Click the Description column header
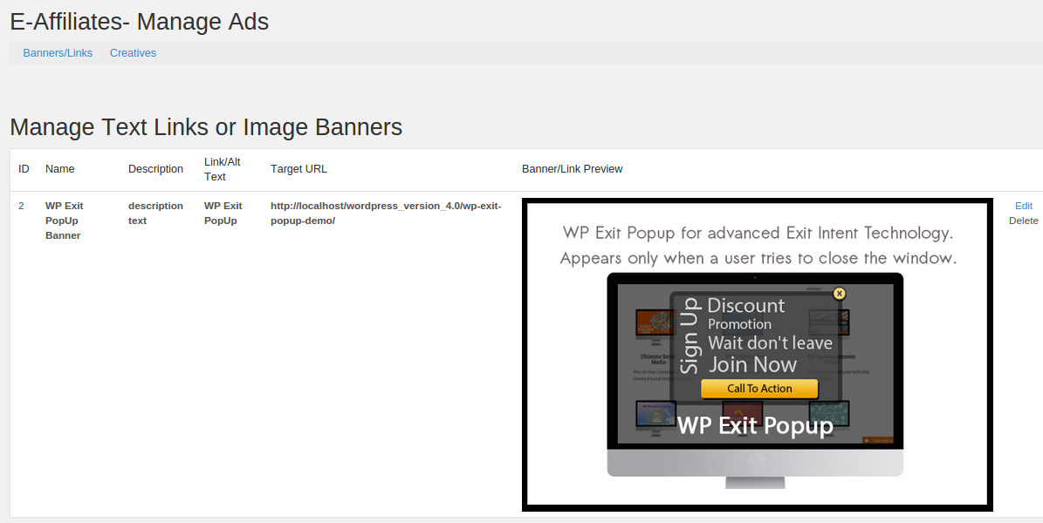The image size is (1043, 523). 155,168
